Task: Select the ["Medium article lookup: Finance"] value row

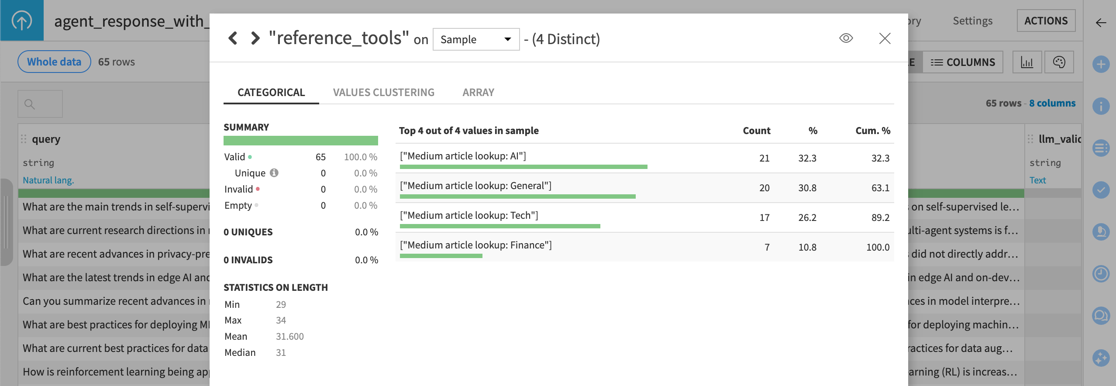Action: pyautogui.click(x=644, y=247)
